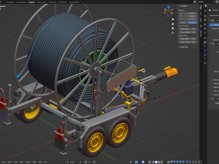This screenshot has height=164, width=219.
Task: Open the Vertex menu in viewport header
Action: (28, 162)
